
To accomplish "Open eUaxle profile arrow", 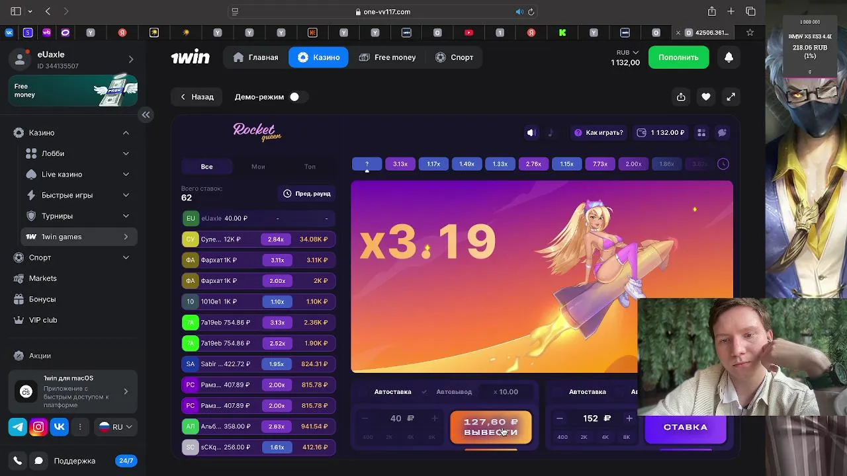I will pyautogui.click(x=131, y=59).
